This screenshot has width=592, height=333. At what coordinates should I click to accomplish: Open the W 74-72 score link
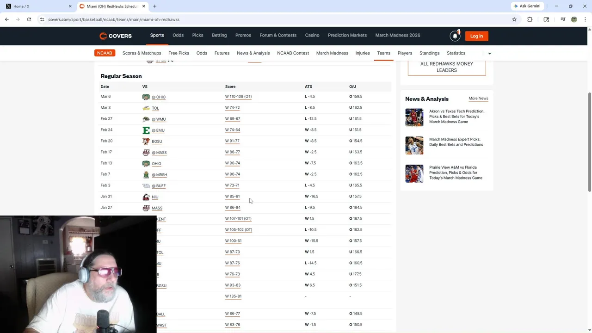point(232,108)
